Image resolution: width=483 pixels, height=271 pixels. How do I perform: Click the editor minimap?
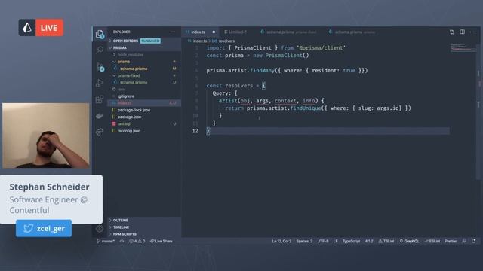[x=463, y=47]
